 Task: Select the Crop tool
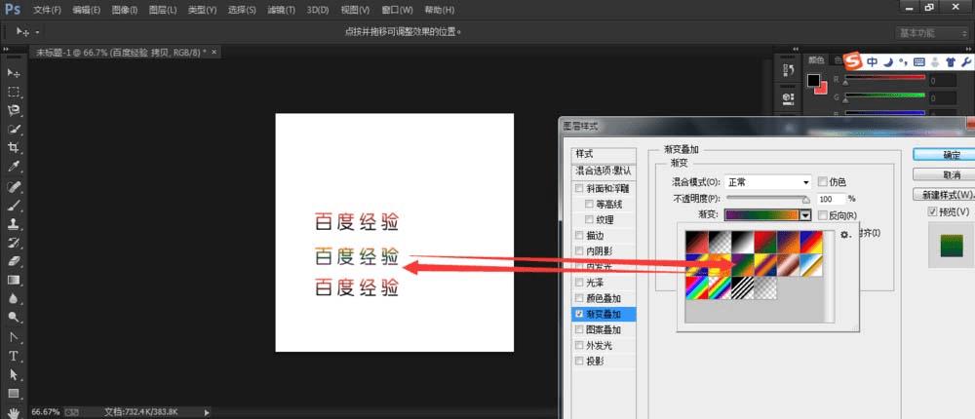tap(14, 148)
